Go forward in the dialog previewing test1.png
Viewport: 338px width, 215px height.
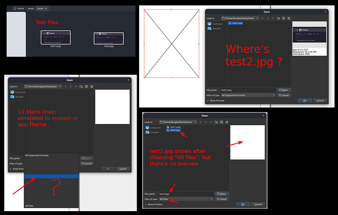click(x=268, y=18)
